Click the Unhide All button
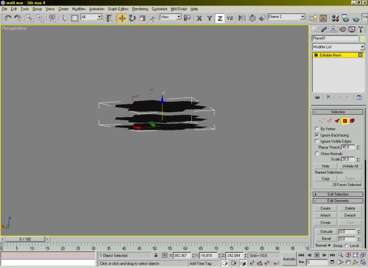The width and height of the screenshot is (368, 268). click(350, 166)
